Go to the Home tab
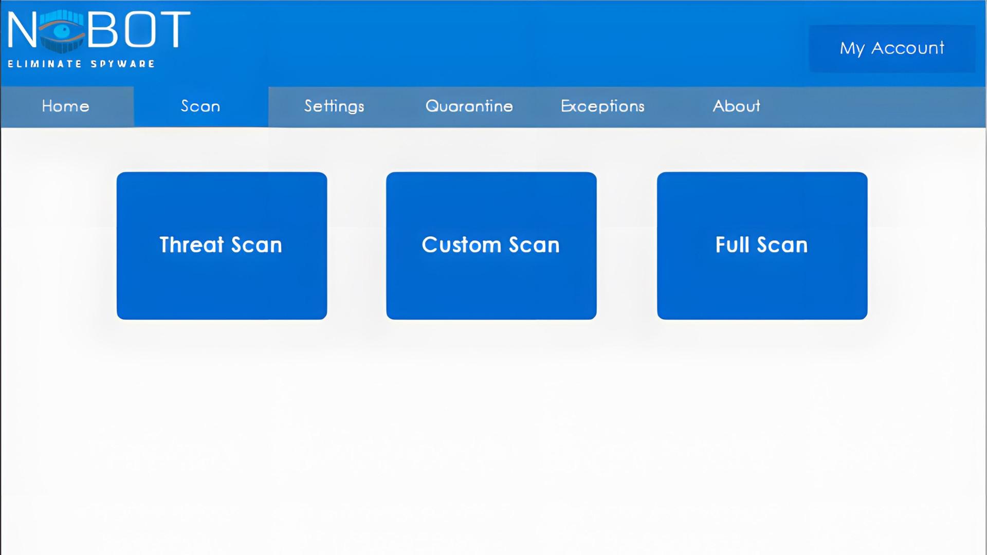Viewport: 987px width, 555px height. [x=67, y=106]
